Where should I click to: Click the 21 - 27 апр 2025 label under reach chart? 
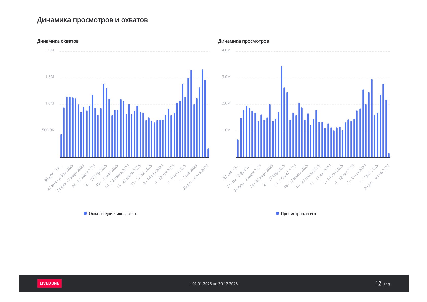[96, 175]
